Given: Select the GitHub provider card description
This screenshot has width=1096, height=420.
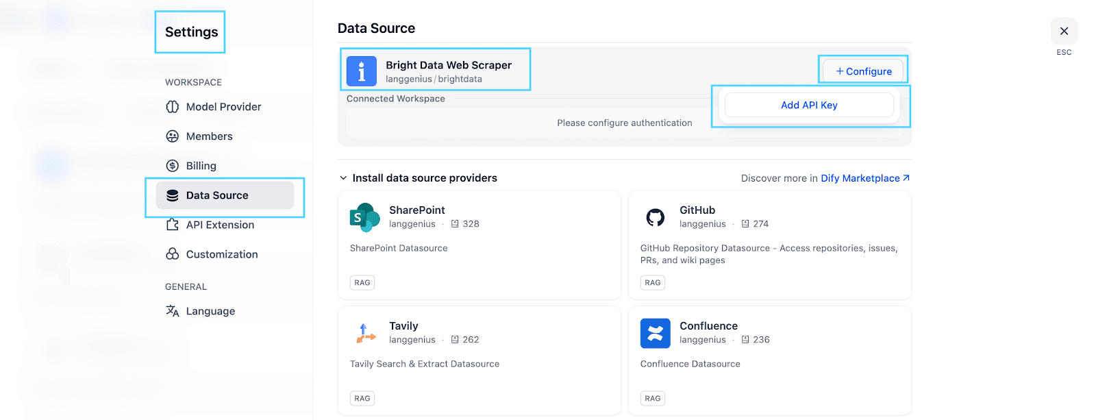Looking at the screenshot, I should 768,254.
